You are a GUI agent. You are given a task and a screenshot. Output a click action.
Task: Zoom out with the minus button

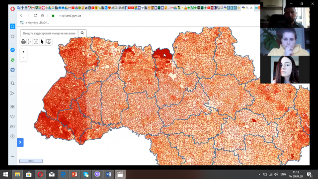click(23, 58)
